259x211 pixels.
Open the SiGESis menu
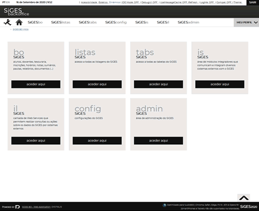click(x=142, y=22)
